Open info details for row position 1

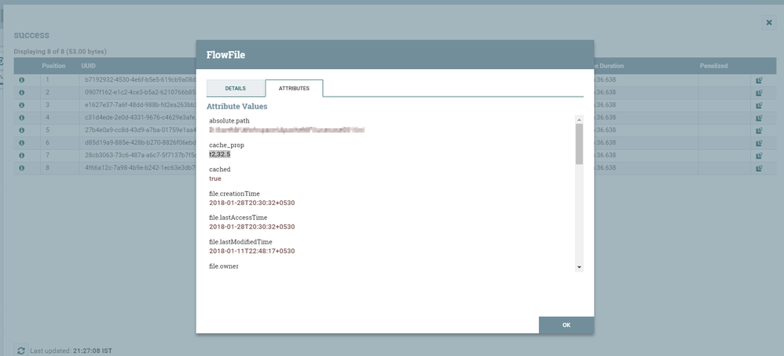(21, 80)
